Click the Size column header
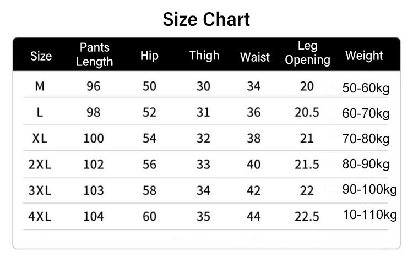This screenshot has width=413, height=263. [41, 56]
